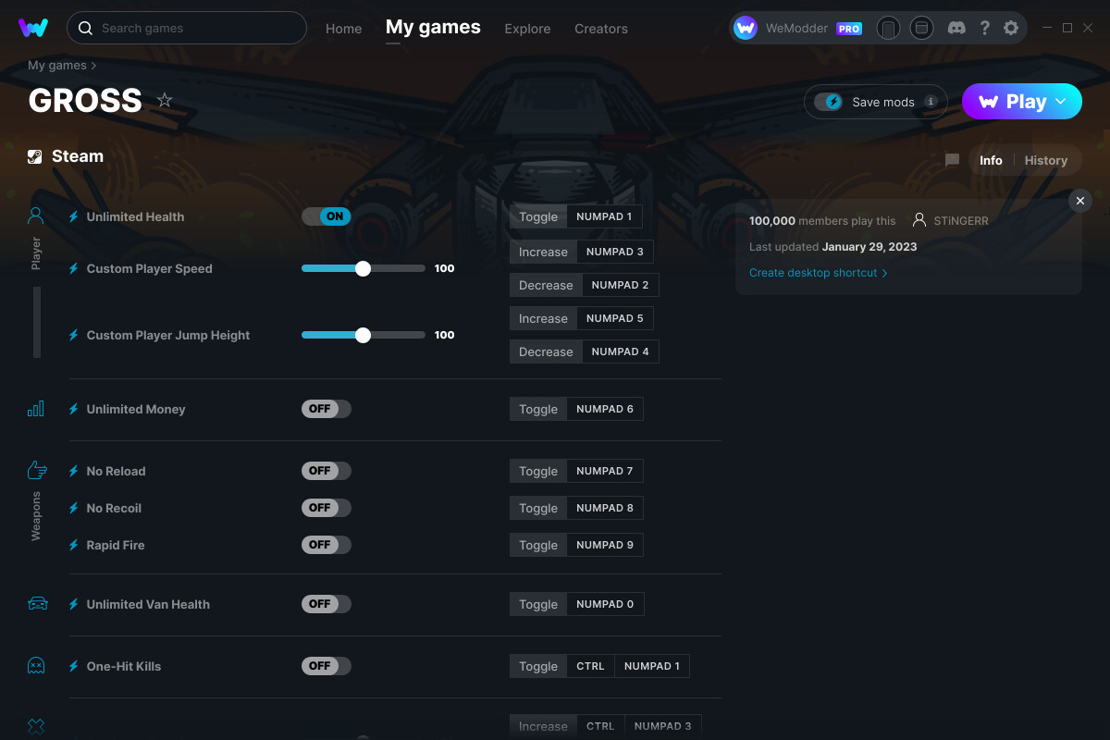Click NUMPAD 6 hotkey for Unlimited Money
The width and height of the screenshot is (1110, 740).
(x=605, y=409)
